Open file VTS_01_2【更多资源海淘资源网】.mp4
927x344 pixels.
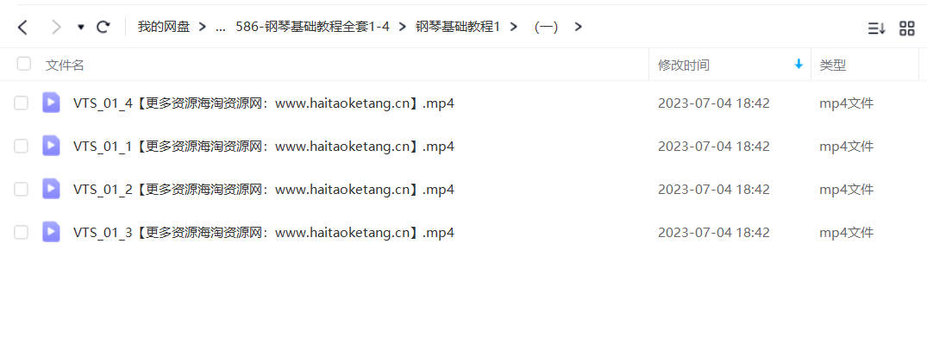point(264,189)
